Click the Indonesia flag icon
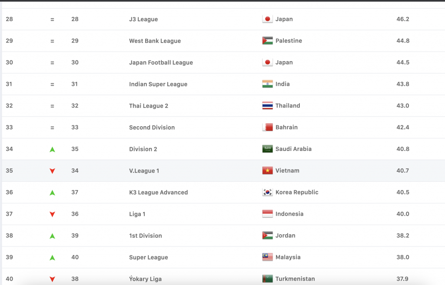Viewport: 445px width, 285px height. click(x=267, y=214)
